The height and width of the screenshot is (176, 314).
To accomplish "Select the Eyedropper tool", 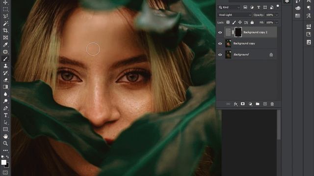I will (5, 44).
